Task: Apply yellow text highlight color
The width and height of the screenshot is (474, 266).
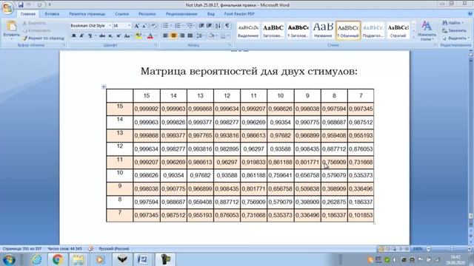Action: 138,36
